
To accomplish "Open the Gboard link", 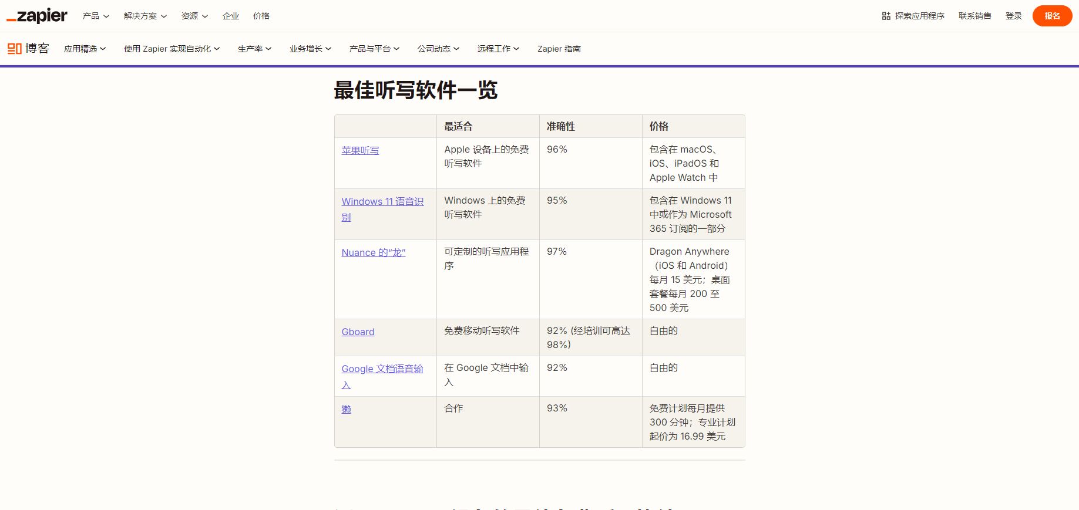I will pos(358,332).
